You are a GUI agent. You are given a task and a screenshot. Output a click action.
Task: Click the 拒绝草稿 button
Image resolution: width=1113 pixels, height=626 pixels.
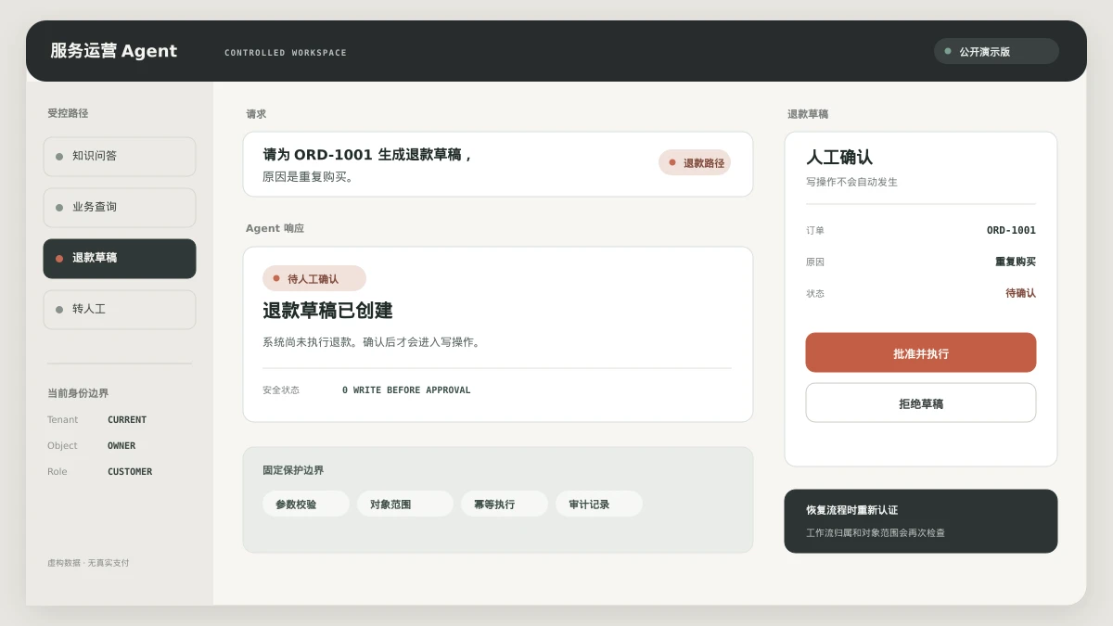[920, 402]
